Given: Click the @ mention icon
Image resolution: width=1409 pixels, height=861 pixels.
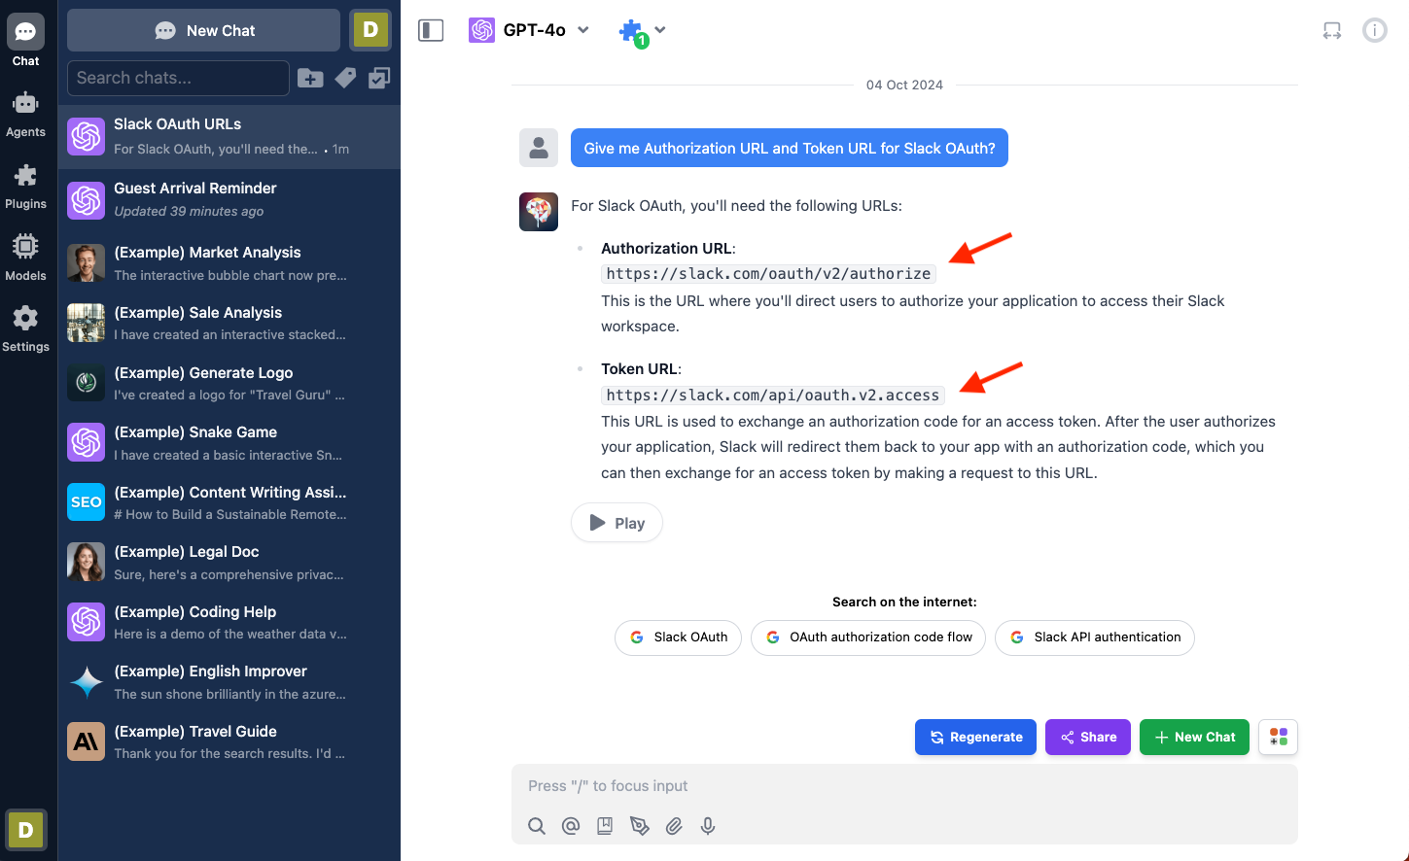Looking at the screenshot, I should [x=571, y=826].
